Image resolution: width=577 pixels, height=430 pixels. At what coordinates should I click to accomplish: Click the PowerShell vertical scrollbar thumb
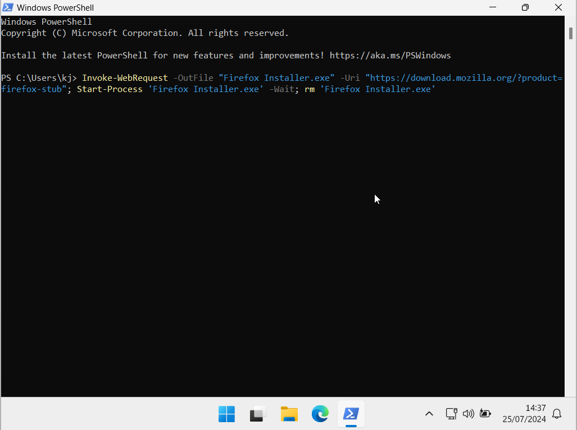tap(571, 33)
